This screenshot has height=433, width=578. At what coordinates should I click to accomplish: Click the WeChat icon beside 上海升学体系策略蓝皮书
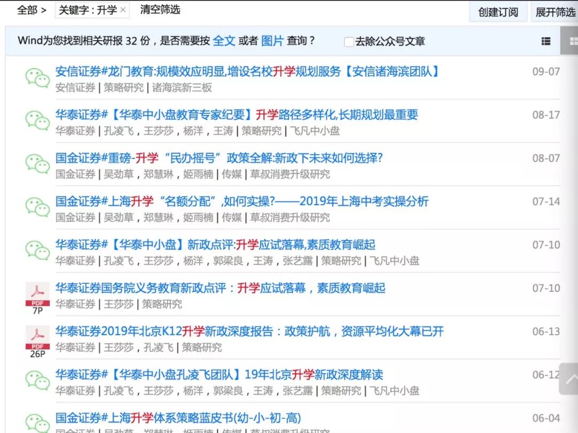pos(37,423)
